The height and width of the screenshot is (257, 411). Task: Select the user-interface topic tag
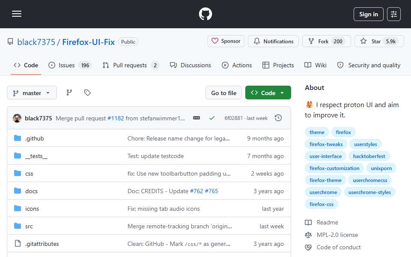(x=325, y=156)
